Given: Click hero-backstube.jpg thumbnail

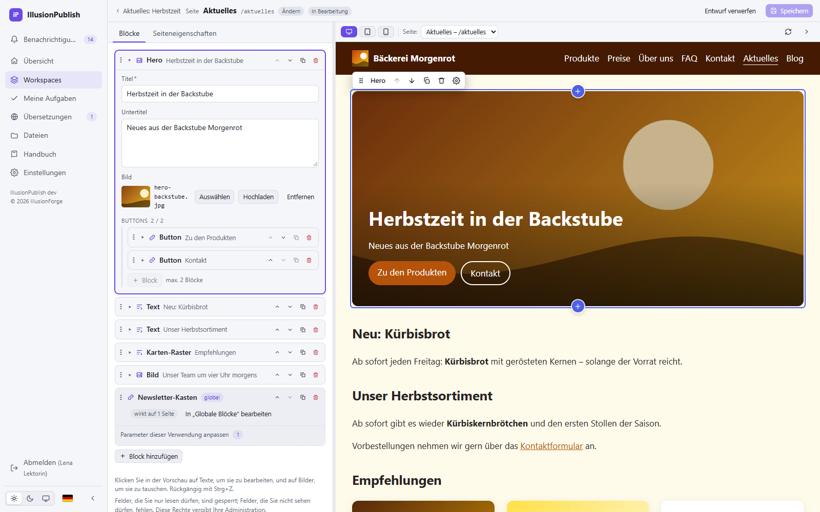Looking at the screenshot, I should (136, 197).
